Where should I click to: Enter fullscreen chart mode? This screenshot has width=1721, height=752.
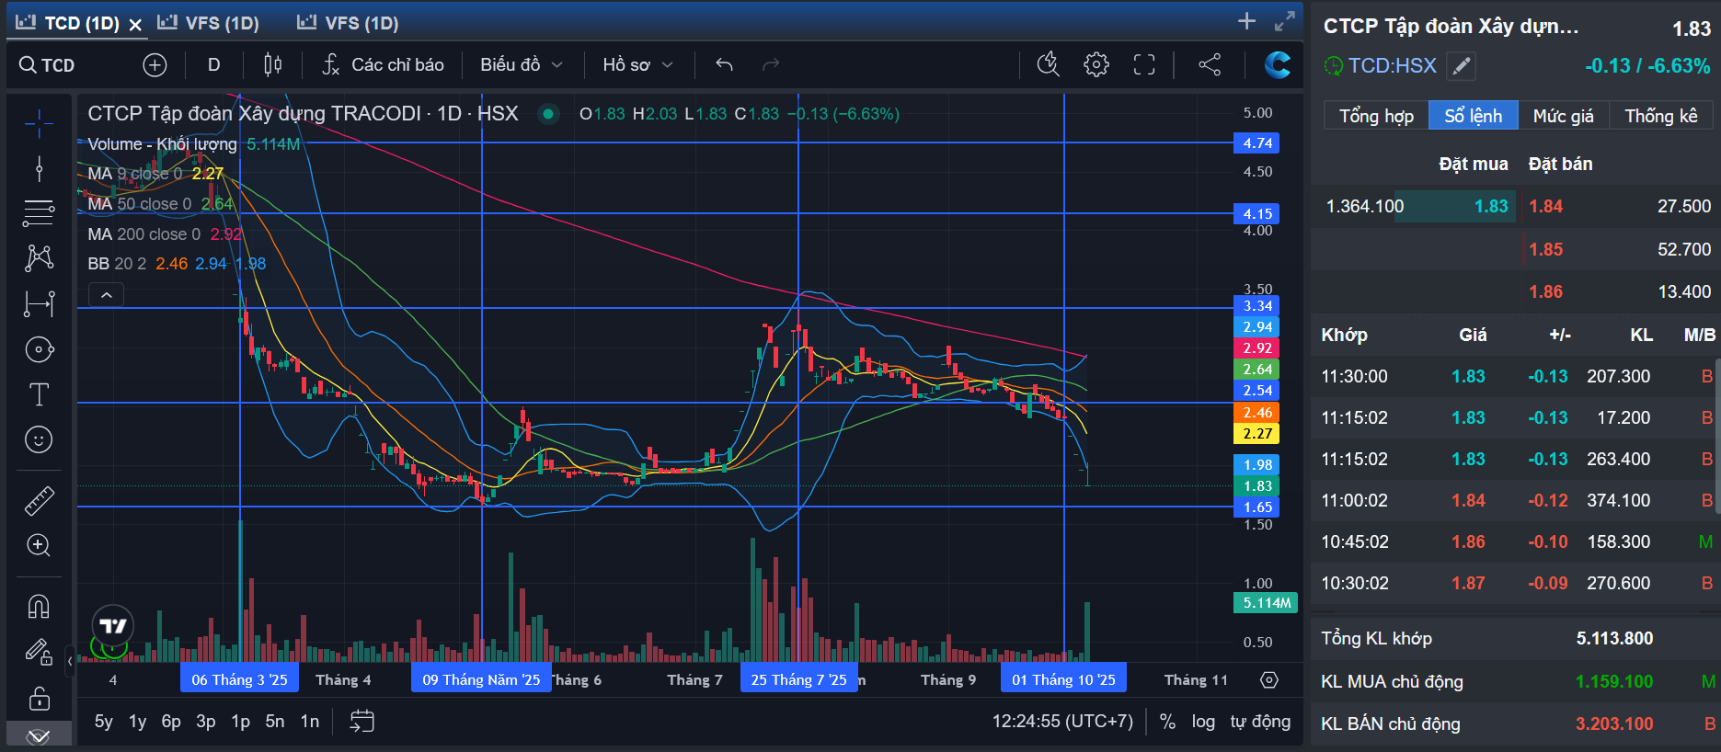(1143, 64)
